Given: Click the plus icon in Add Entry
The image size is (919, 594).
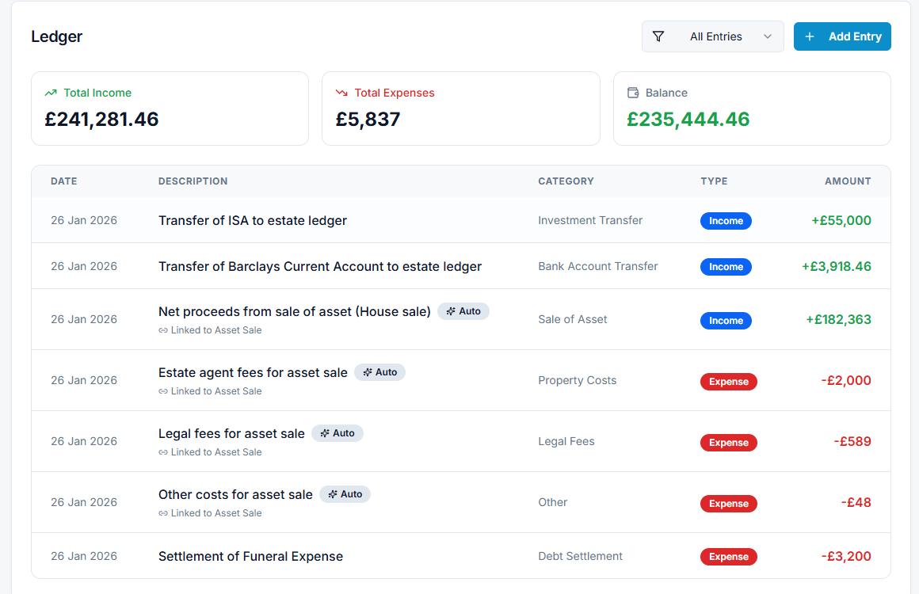Looking at the screenshot, I should [809, 36].
